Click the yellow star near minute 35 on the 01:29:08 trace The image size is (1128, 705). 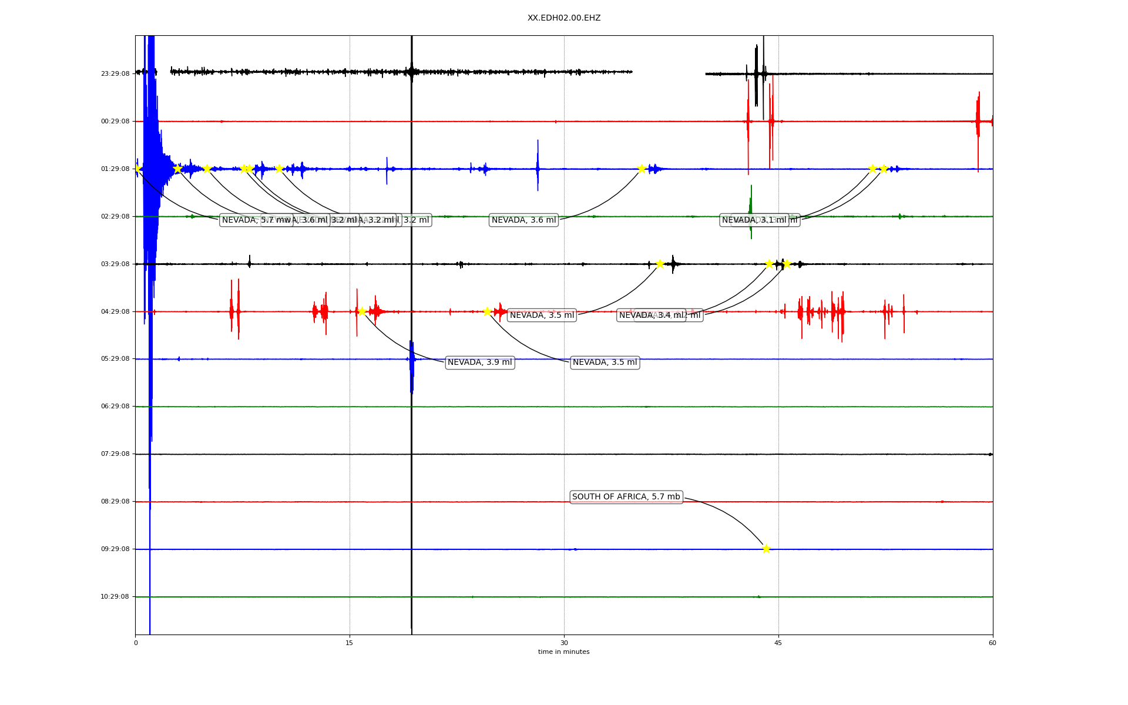pyautogui.click(x=642, y=169)
